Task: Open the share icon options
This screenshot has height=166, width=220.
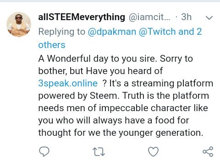Action: pyautogui.click(x=208, y=151)
